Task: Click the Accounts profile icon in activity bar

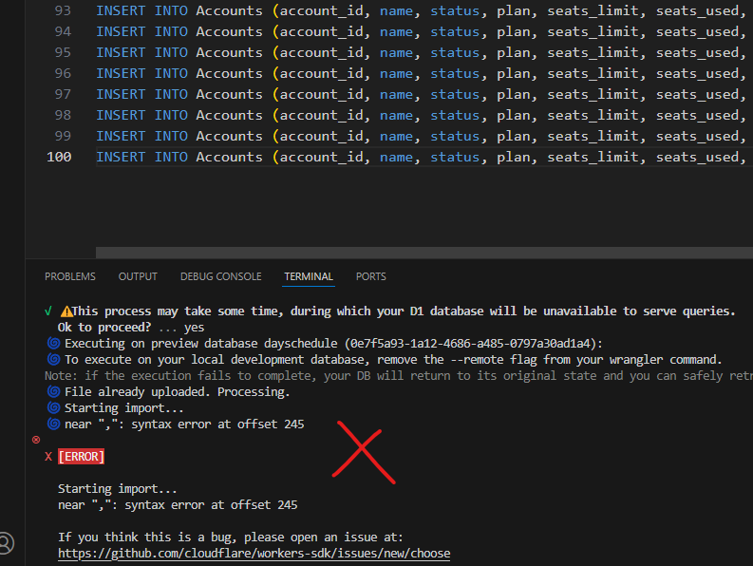Action: click(x=6, y=543)
